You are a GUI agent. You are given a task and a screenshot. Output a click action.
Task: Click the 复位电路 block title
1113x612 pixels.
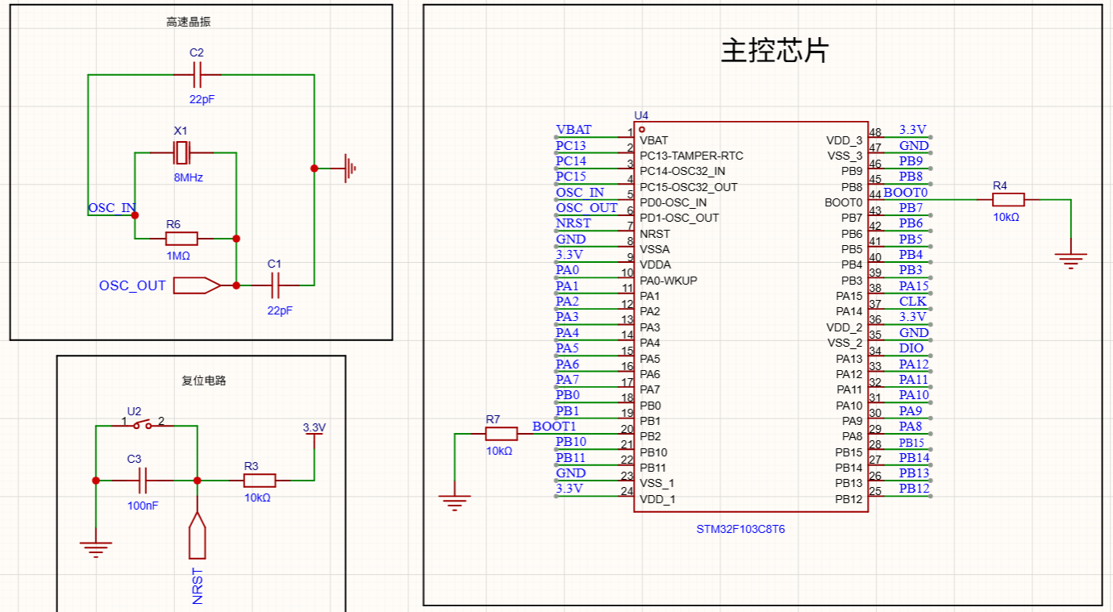coord(204,381)
